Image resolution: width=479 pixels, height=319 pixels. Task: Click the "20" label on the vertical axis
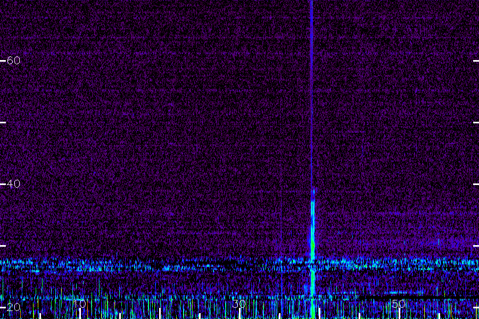point(13,307)
